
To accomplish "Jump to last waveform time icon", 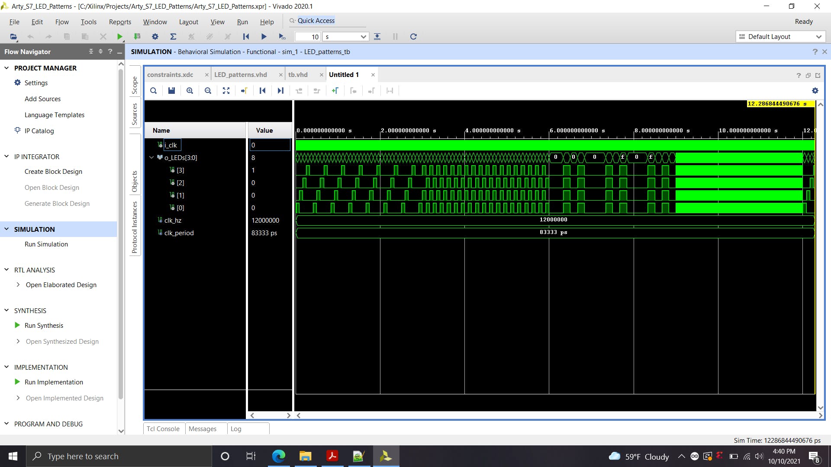I will [x=280, y=91].
